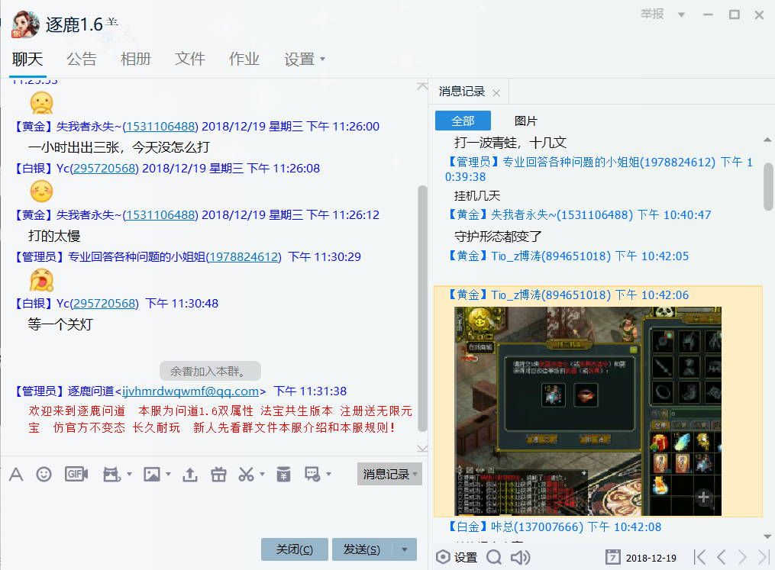Screen dimensions: 775x570
Task: Switch to the 公告 tab
Action: 82,60
